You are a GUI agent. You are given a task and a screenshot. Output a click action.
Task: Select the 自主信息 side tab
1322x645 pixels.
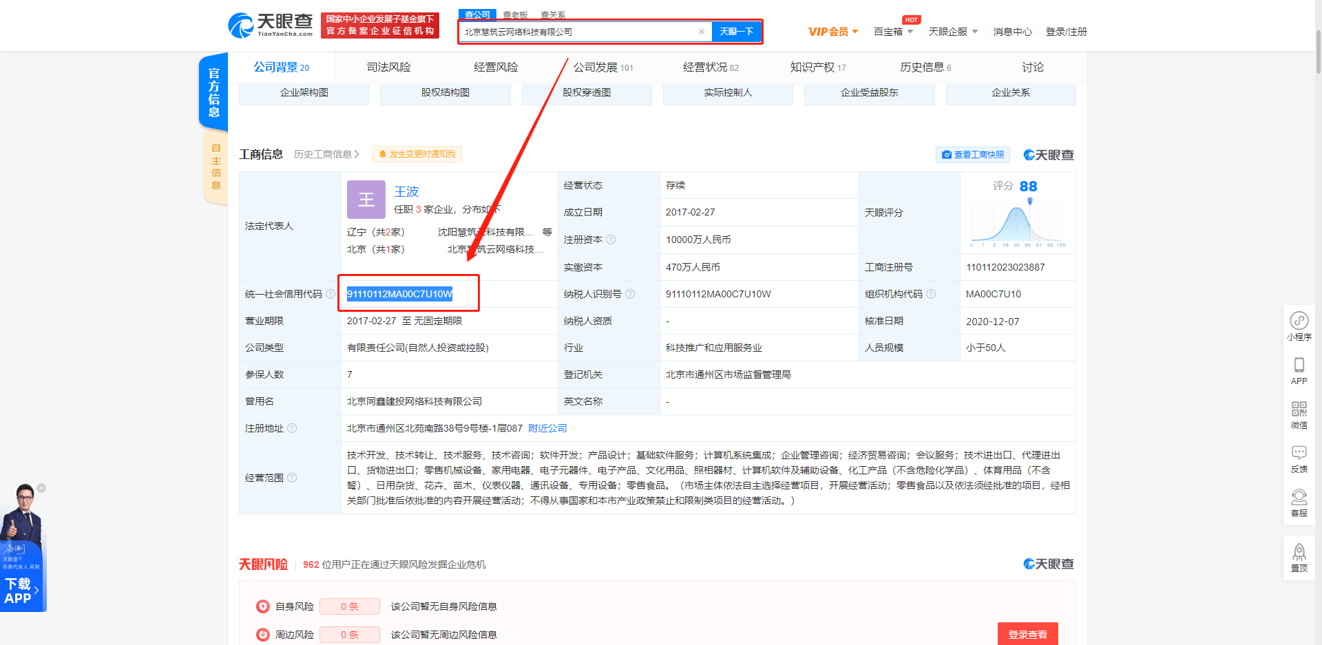coord(216,167)
